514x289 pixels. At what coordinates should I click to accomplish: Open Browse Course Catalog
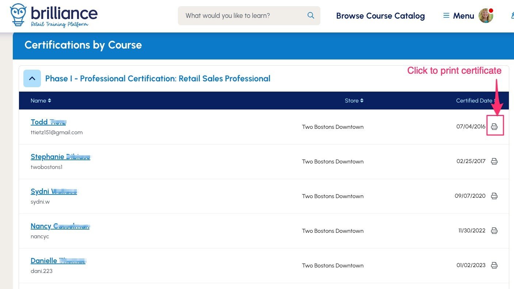pos(380,16)
